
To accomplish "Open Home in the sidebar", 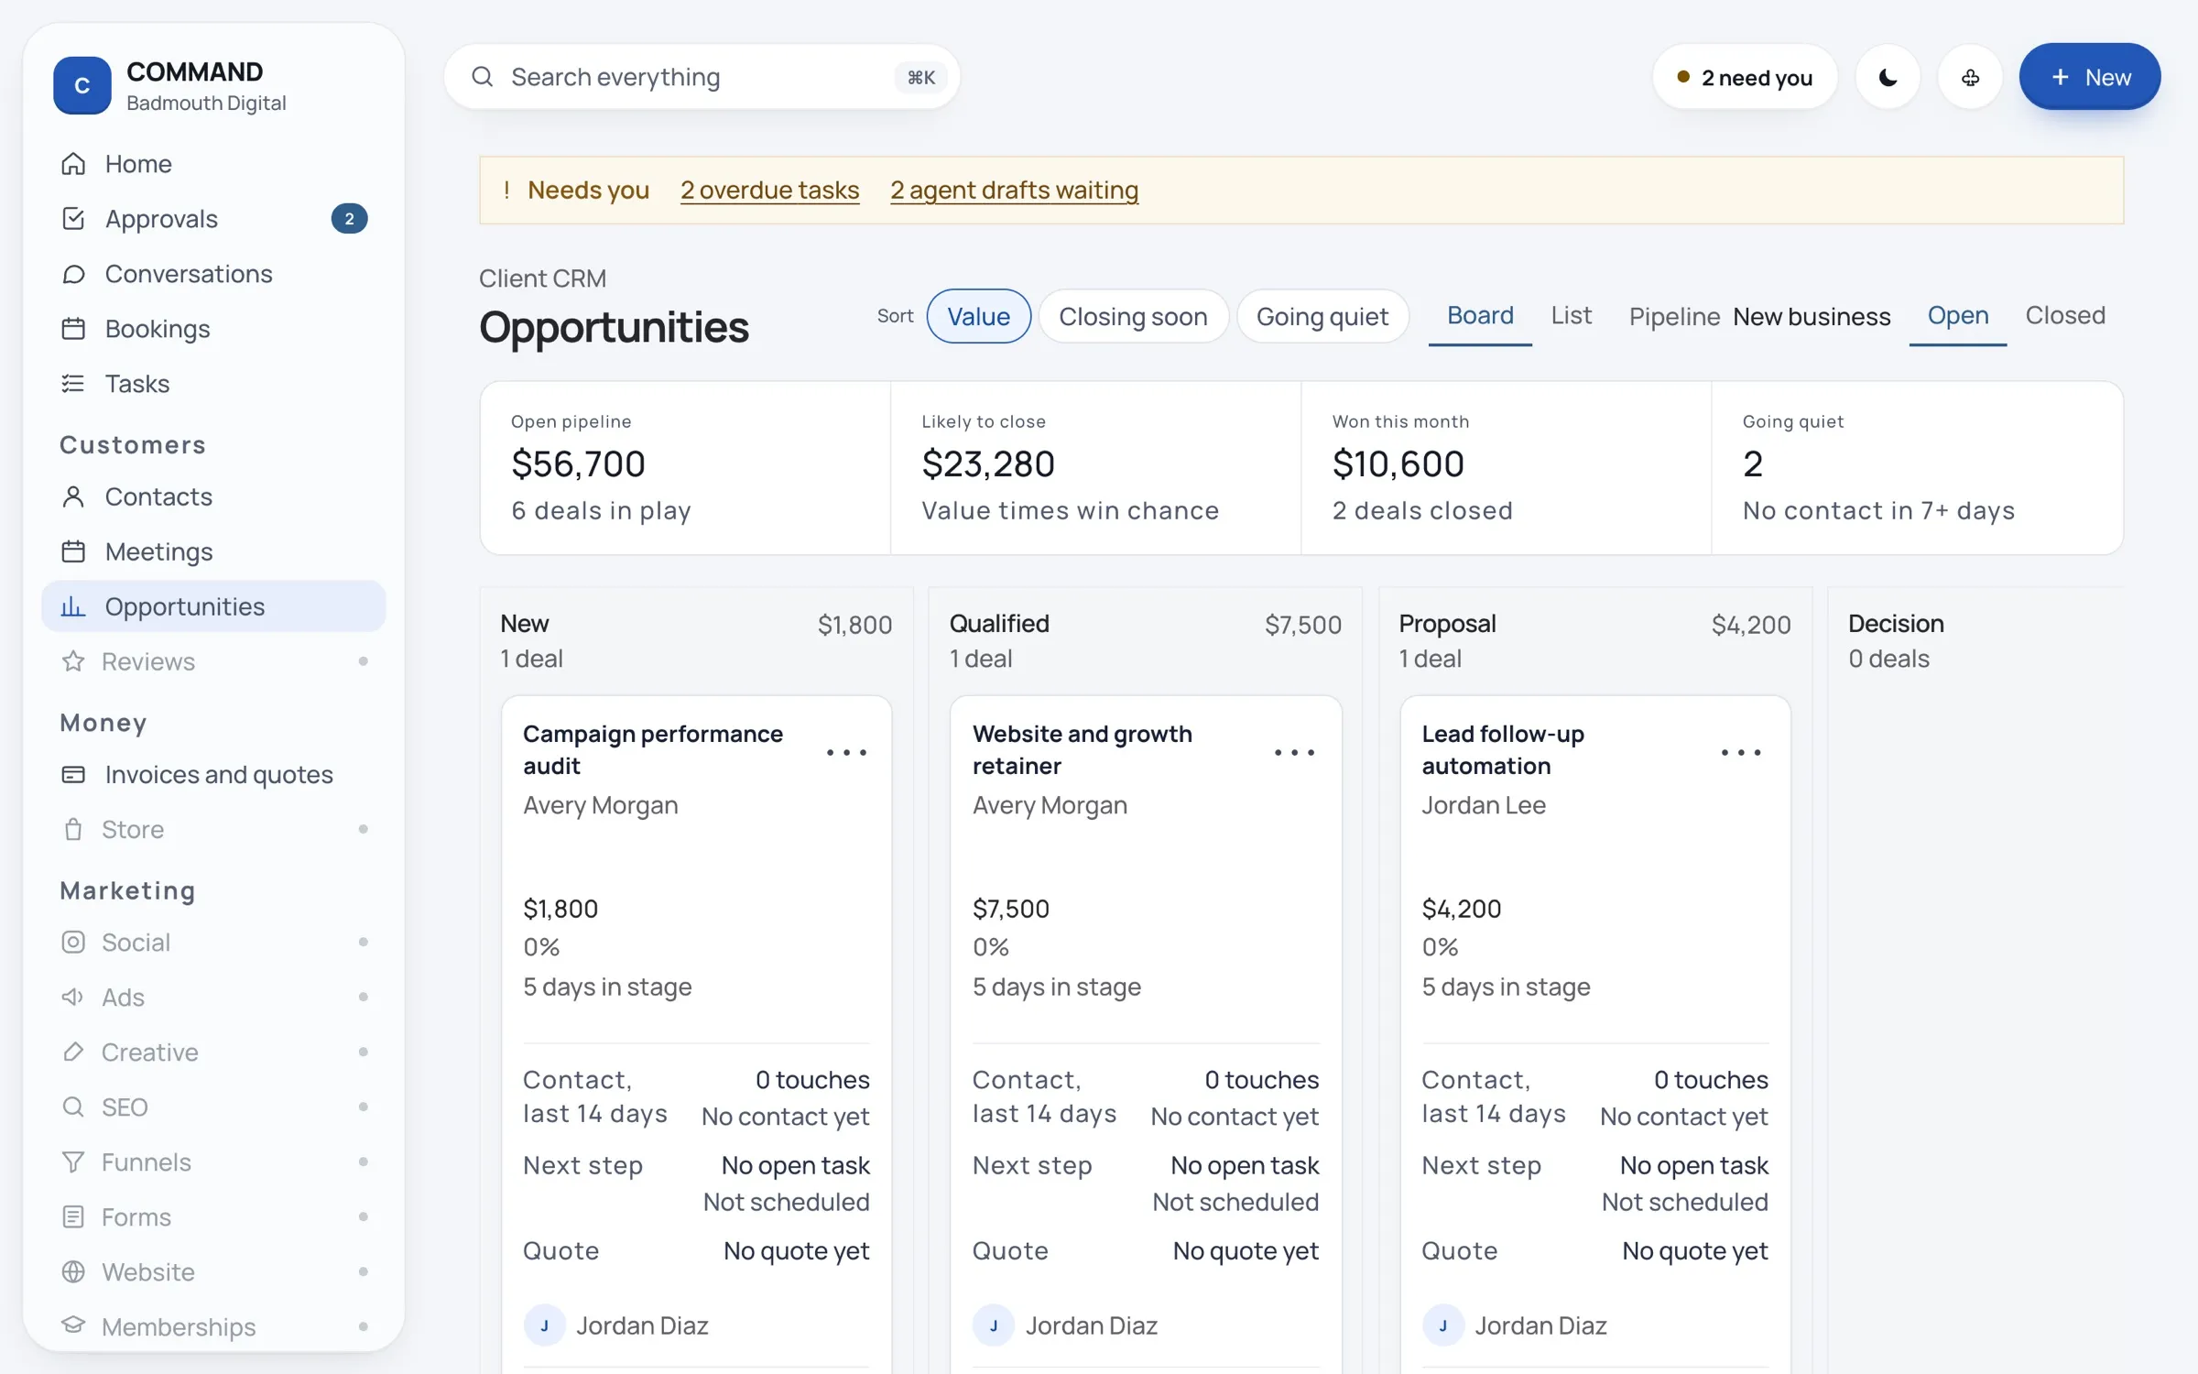I will [x=213, y=164].
